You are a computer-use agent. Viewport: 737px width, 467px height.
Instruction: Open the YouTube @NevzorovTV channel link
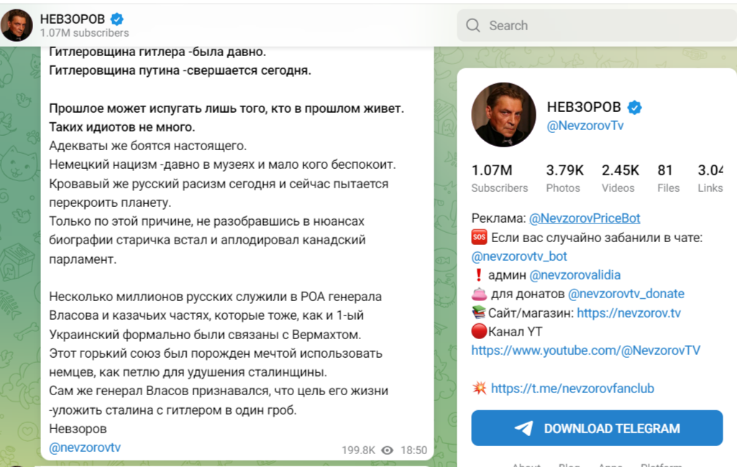pyautogui.click(x=586, y=351)
